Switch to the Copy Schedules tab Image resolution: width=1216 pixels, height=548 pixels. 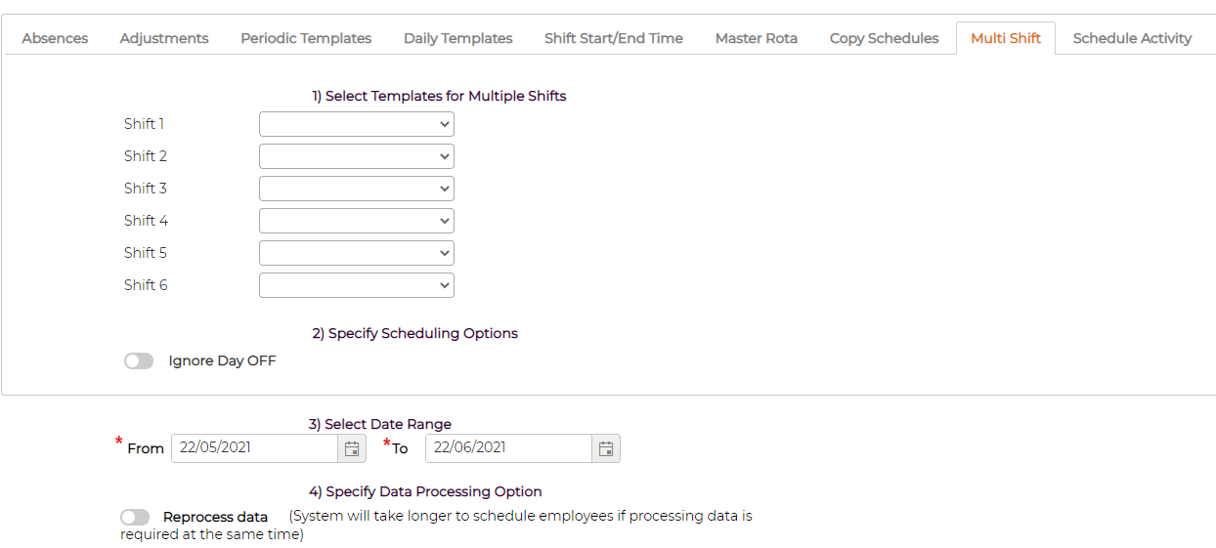tap(885, 38)
